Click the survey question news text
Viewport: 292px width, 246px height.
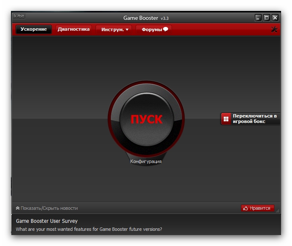point(89,229)
